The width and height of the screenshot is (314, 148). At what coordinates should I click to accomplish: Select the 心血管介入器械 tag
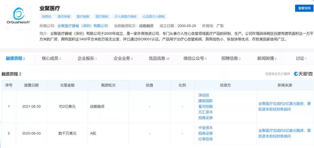point(154,17)
